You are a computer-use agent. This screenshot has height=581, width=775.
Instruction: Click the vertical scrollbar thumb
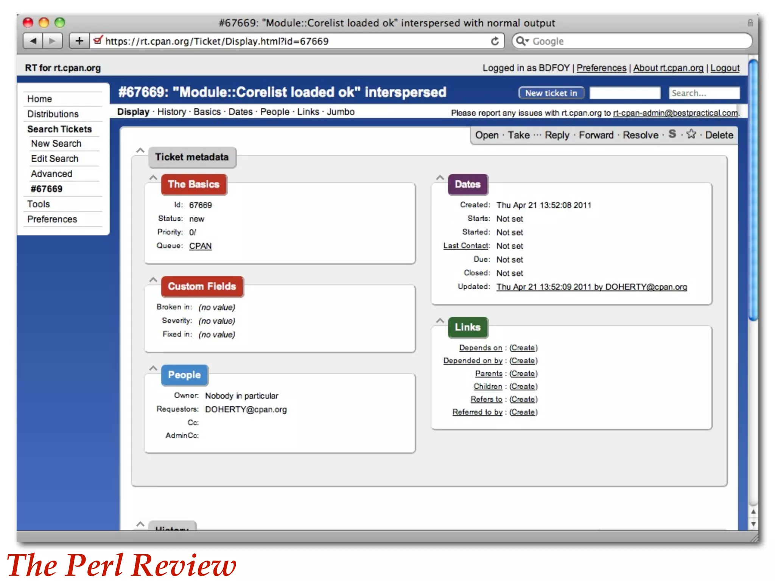click(x=753, y=190)
